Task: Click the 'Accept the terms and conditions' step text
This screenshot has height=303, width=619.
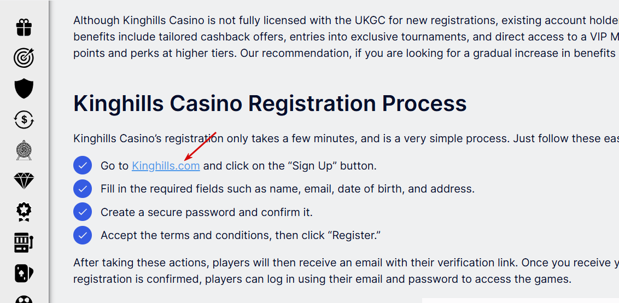Action: (240, 236)
